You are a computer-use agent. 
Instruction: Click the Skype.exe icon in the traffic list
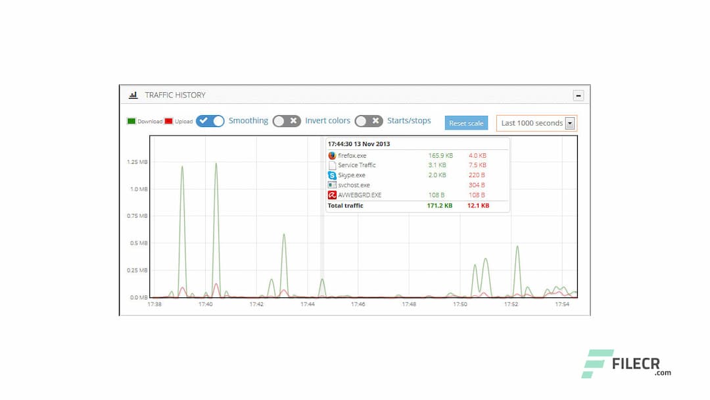[x=331, y=176]
